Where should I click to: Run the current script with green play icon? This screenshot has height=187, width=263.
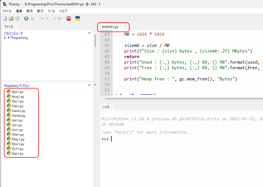tap(26, 18)
